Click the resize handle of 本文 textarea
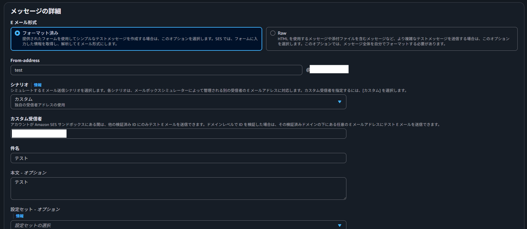This screenshot has width=527, height=229. (344, 198)
